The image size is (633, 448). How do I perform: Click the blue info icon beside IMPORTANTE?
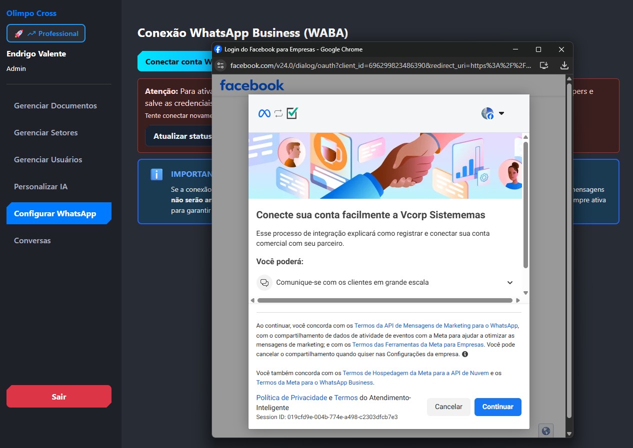pyautogui.click(x=156, y=174)
